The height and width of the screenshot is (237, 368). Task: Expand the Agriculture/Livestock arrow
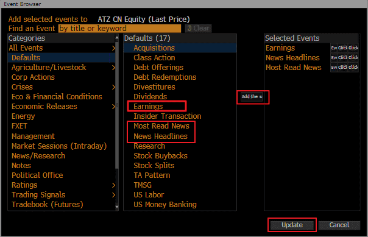coord(113,68)
